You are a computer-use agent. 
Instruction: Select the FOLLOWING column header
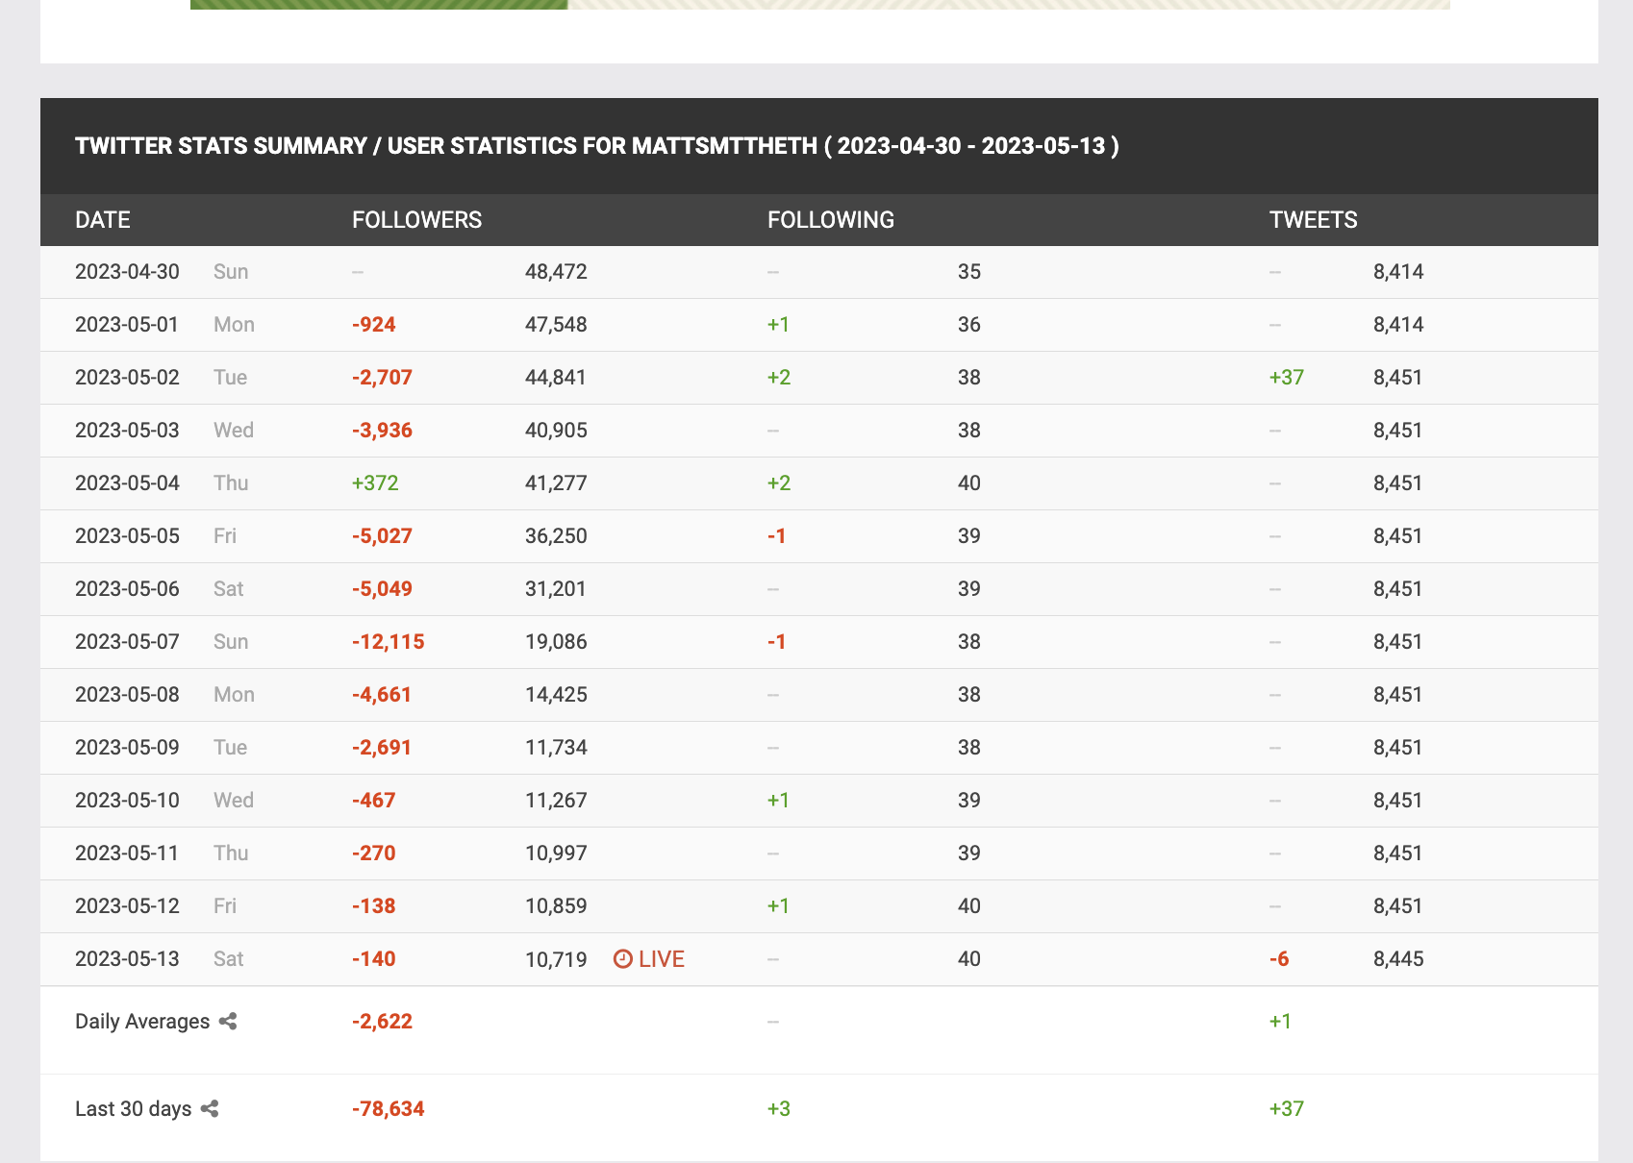coord(831,220)
